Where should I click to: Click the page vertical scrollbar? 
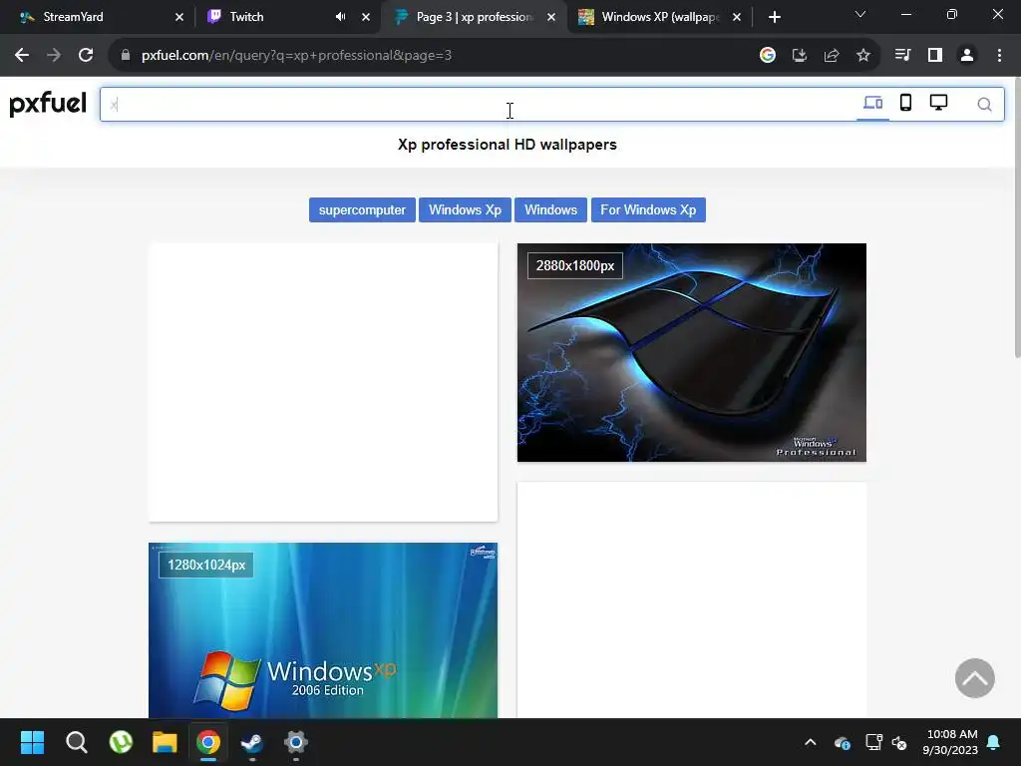pos(1017,218)
